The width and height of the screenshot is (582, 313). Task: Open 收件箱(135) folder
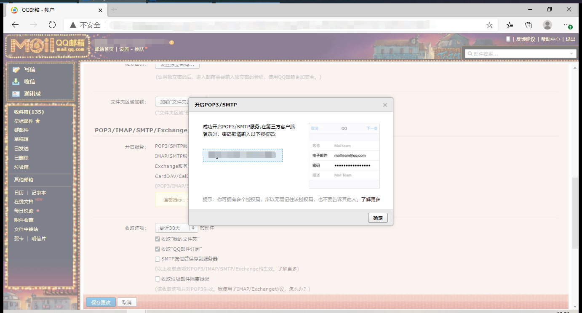pyautogui.click(x=29, y=112)
